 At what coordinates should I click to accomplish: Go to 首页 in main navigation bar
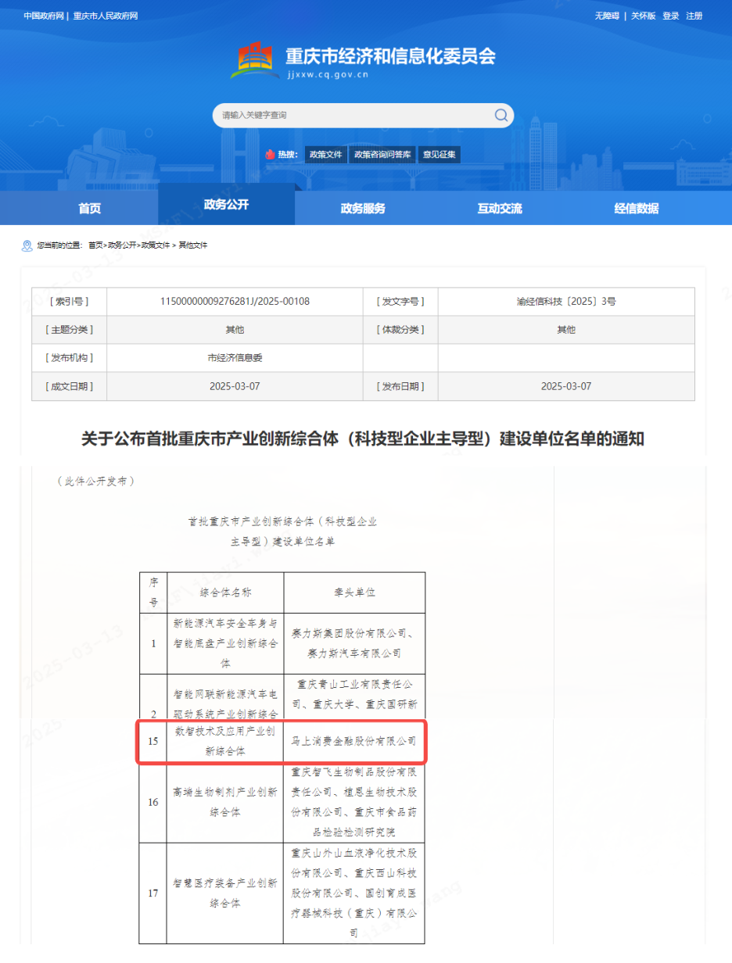coord(90,209)
